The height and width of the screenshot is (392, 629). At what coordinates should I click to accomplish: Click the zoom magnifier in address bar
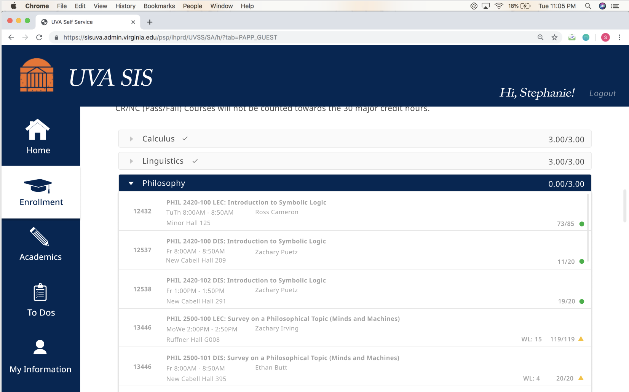click(x=540, y=37)
